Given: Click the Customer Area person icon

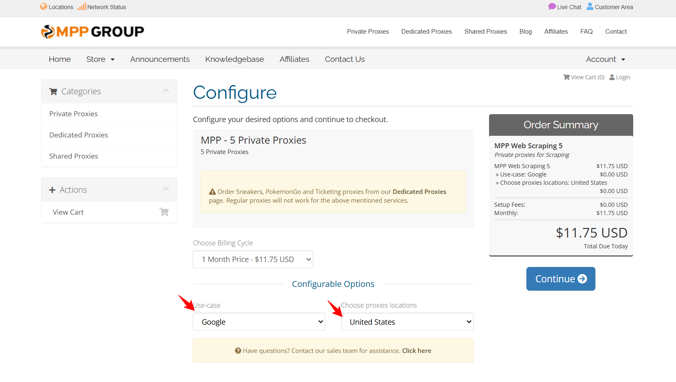Looking at the screenshot, I should click(x=590, y=7).
